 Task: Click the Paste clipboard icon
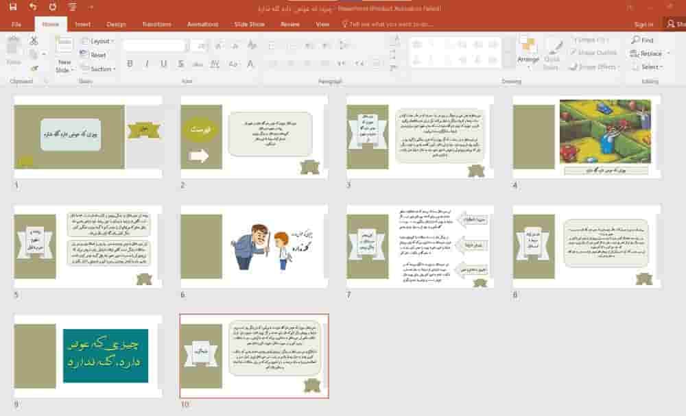click(x=14, y=45)
